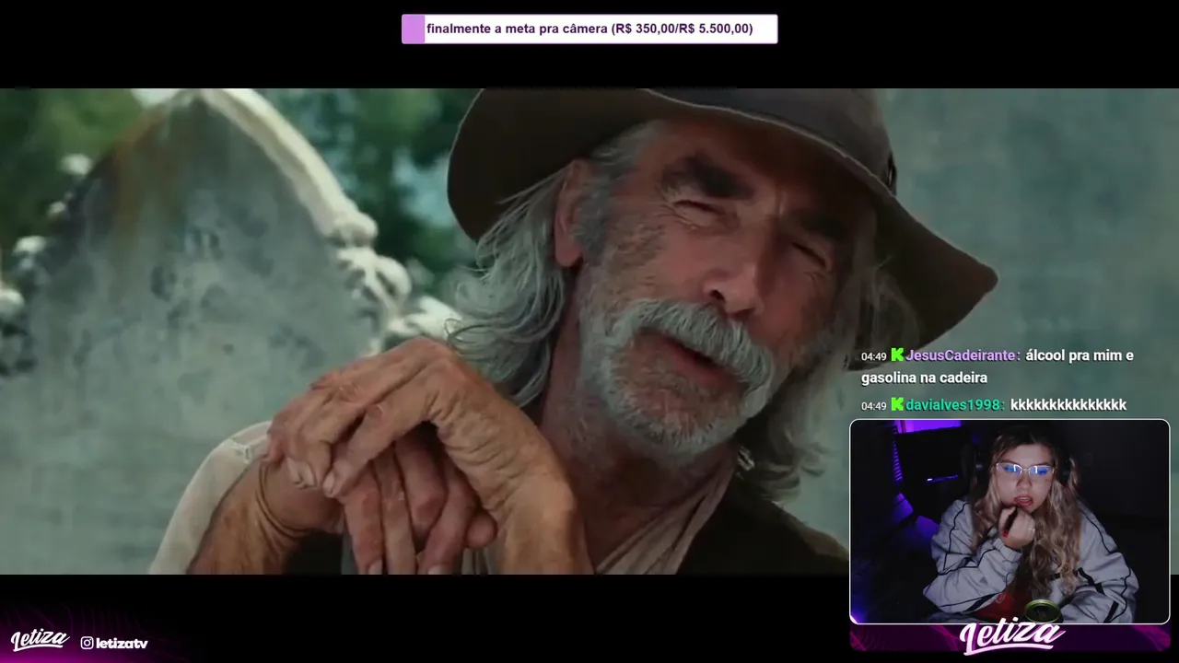Click the Letiza banner under the webcam

1010,638
